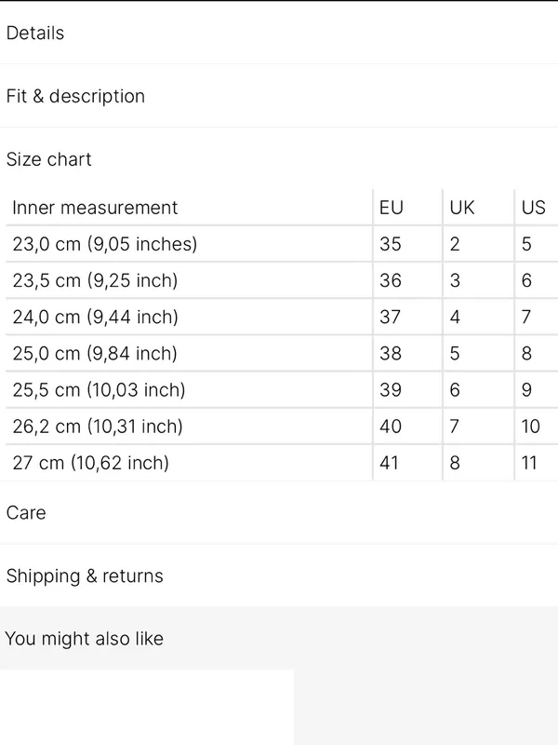
Task: Click the 26,2 cm (10,31 inch) entry
Action: click(x=98, y=427)
